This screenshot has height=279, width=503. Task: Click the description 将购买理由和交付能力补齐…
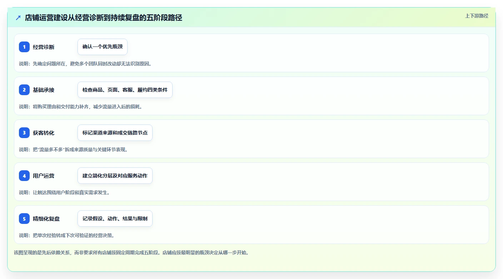click(80, 107)
